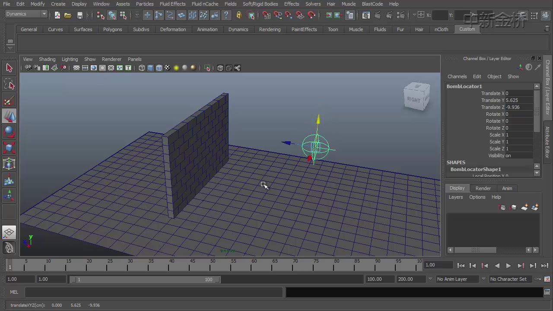Click the Translate Y value field
The image size is (553, 311).
519,100
